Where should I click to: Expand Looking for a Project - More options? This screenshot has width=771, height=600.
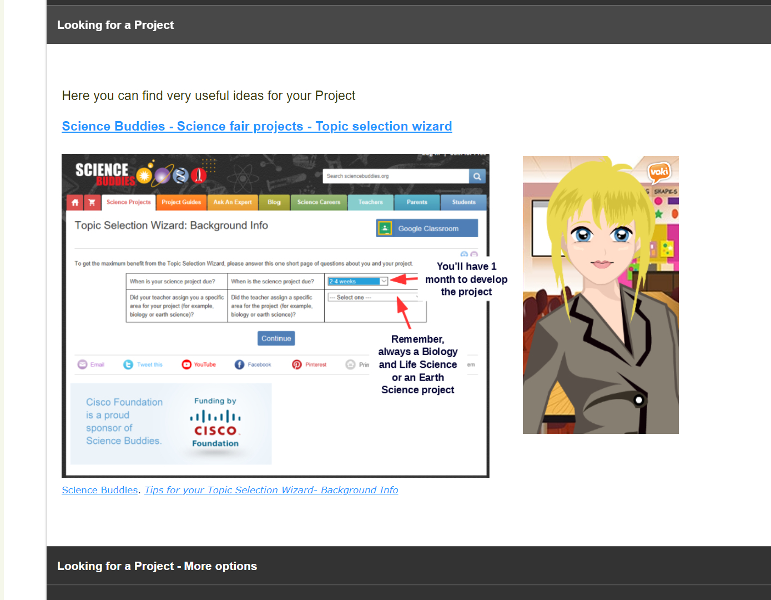click(409, 566)
